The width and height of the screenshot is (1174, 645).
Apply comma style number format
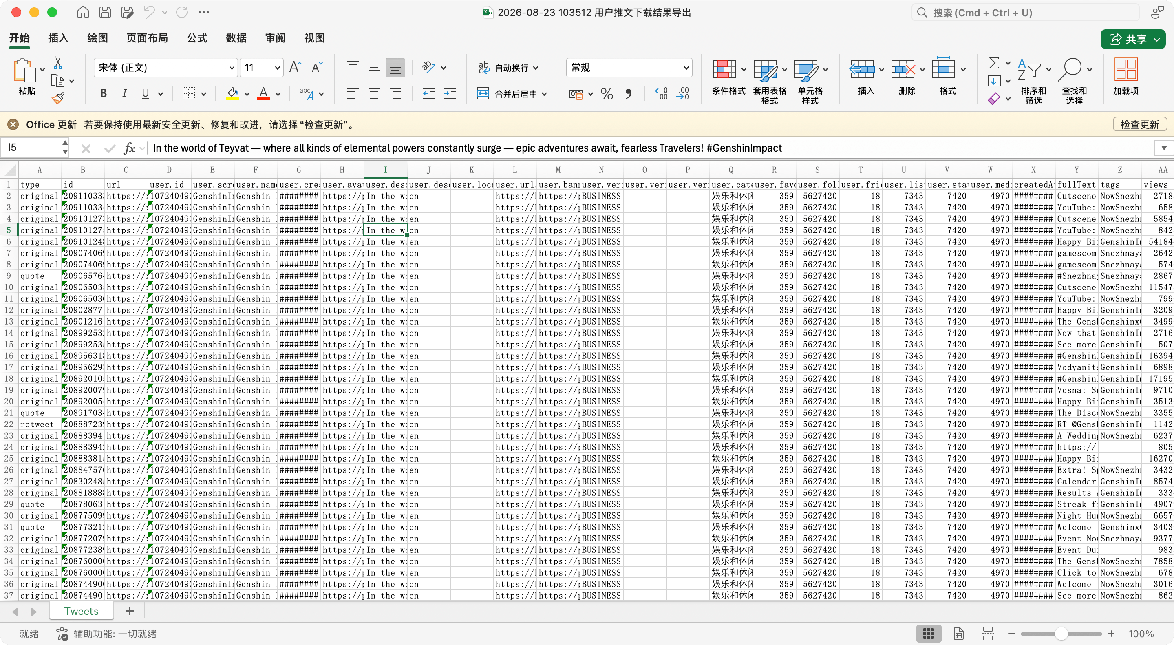click(629, 94)
